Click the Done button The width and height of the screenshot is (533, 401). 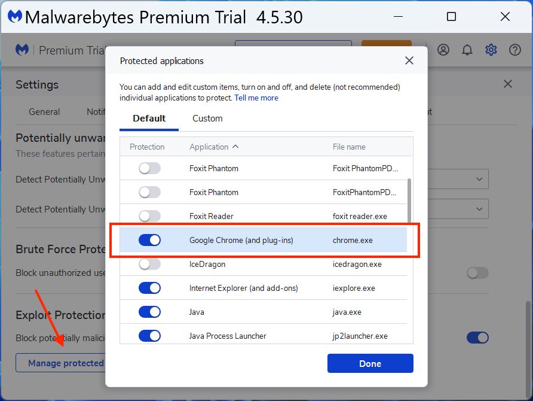[370, 363]
